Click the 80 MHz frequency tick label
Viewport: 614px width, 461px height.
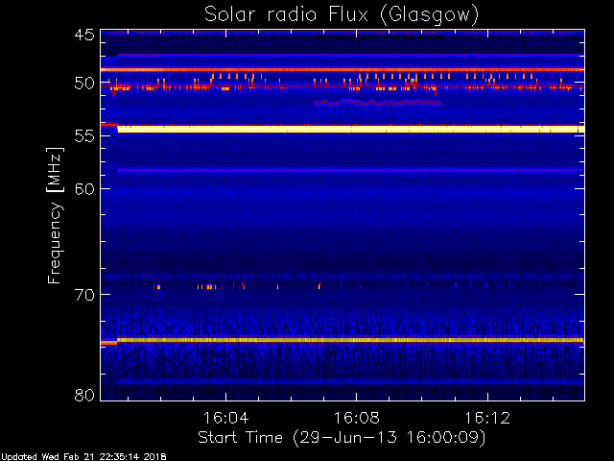(x=83, y=395)
